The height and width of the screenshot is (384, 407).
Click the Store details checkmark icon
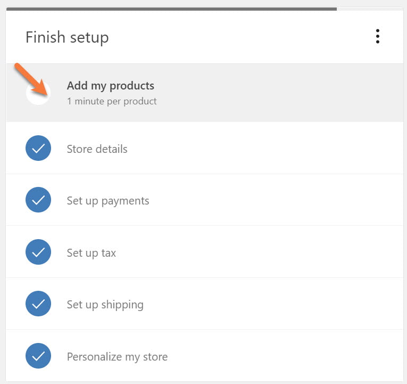tap(38, 149)
